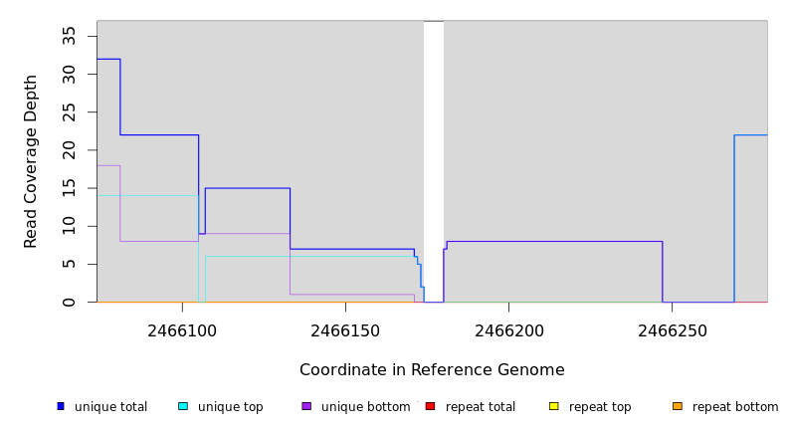
Task: Click the 'unique bottom' legend label
Action: click(365, 407)
